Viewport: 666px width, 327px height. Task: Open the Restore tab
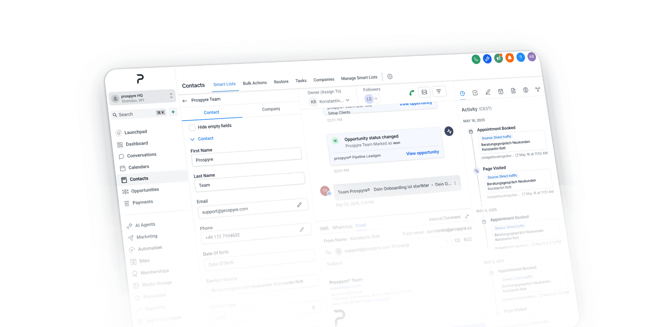point(281,82)
